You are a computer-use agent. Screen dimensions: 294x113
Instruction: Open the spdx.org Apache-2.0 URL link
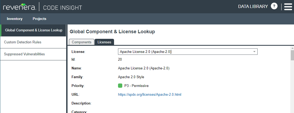coord(150,94)
